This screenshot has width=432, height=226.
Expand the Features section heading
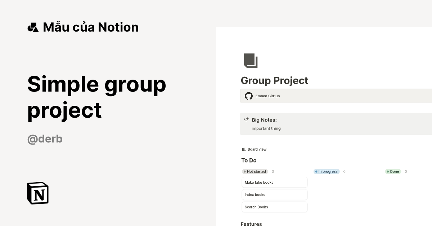251,224
